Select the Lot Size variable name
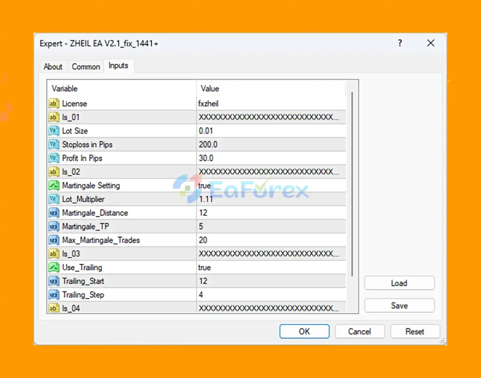The width and height of the screenshot is (481, 378). coord(75,131)
